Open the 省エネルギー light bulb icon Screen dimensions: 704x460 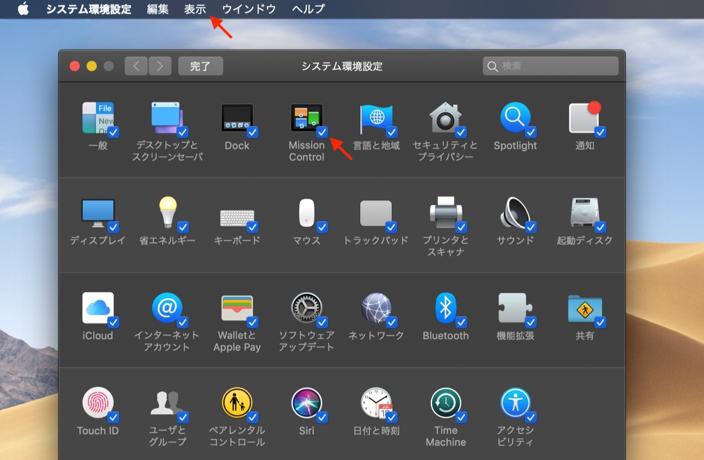(x=167, y=212)
